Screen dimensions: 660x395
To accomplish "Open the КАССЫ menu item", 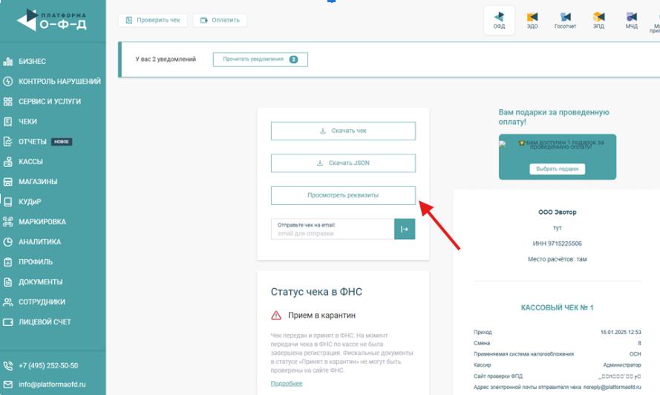I will pyautogui.click(x=30, y=162).
